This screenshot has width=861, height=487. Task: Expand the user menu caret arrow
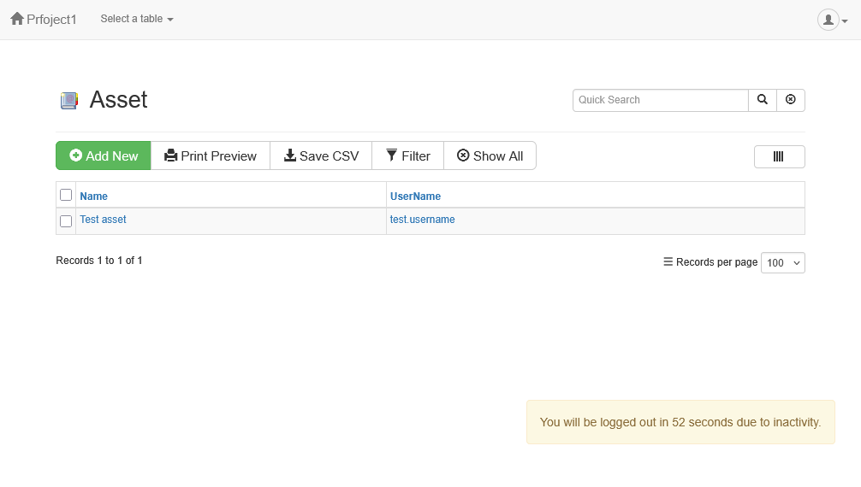[x=846, y=21]
